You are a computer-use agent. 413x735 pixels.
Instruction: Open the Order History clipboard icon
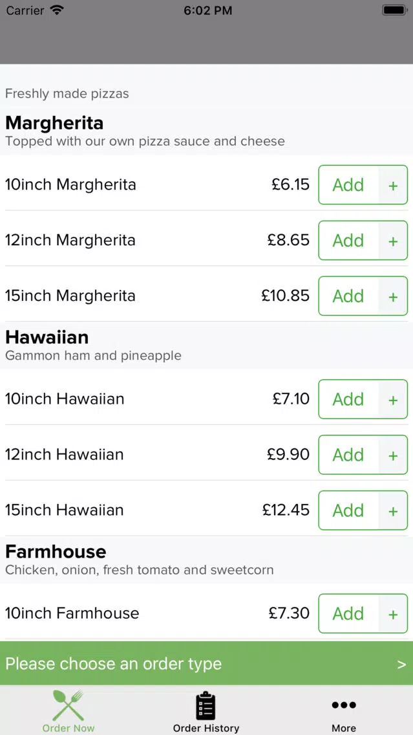point(206,705)
